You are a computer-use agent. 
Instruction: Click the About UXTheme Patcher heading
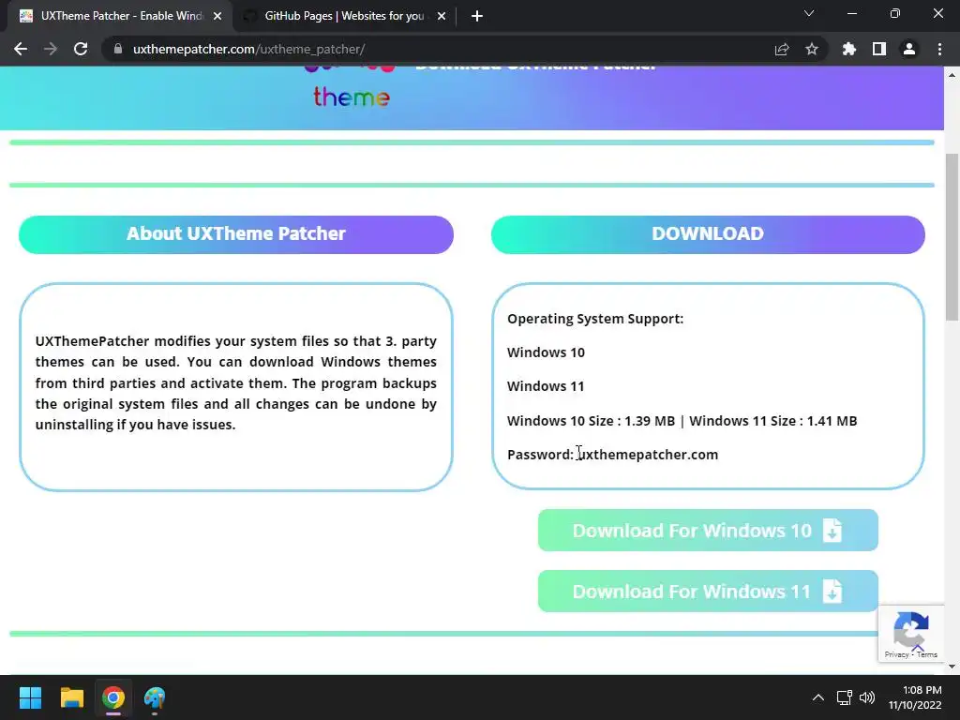(236, 233)
